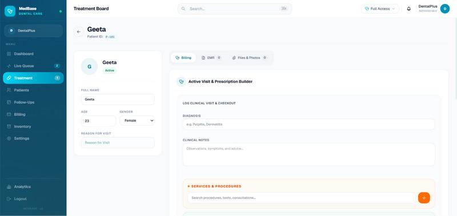Click Logout in the sidebar
This screenshot has width=457, height=216.
[33, 199]
